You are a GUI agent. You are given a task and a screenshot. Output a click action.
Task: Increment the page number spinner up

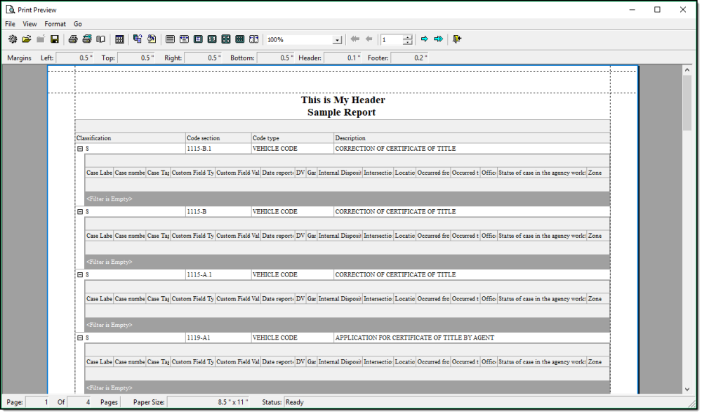point(408,37)
